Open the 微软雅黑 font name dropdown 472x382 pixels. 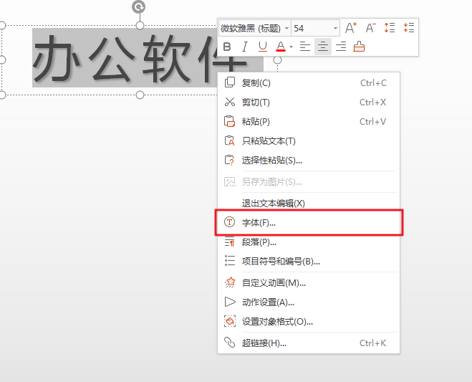click(286, 29)
